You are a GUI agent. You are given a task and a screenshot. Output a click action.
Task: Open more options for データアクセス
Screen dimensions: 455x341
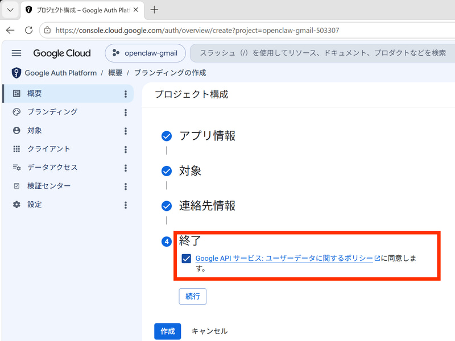tap(126, 168)
